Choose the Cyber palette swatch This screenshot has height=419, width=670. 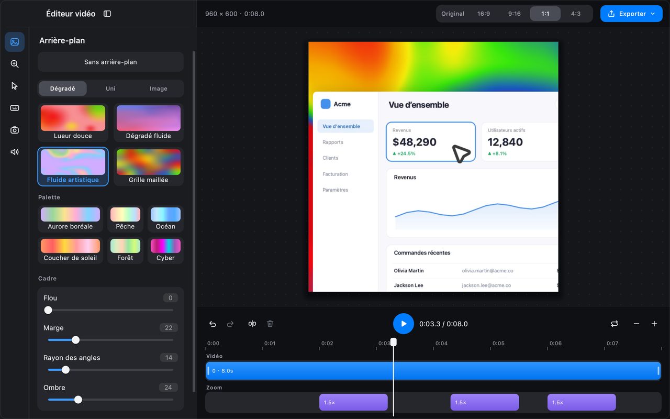click(x=165, y=249)
